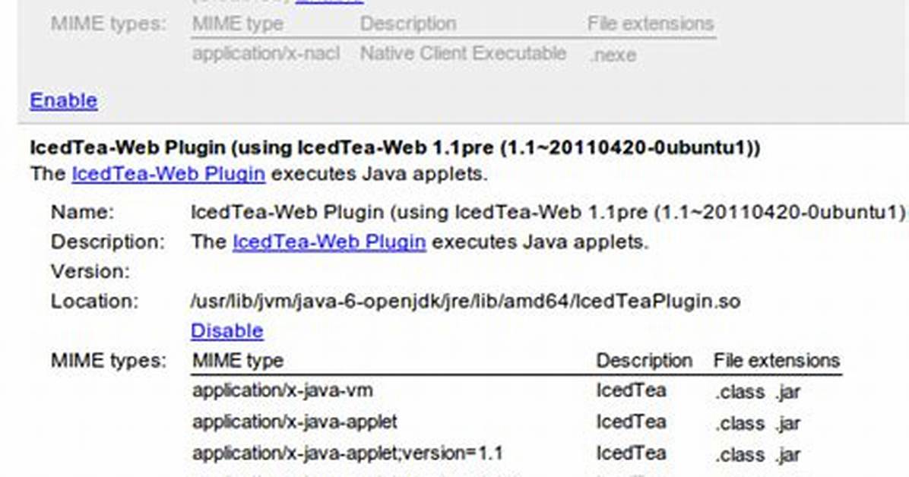Open IcedTea-Web Plugin link under bold heading

[x=168, y=174]
